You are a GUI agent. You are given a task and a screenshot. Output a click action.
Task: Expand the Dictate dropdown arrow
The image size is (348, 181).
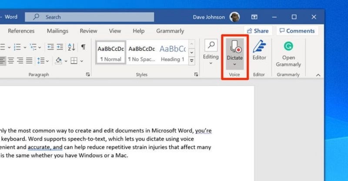234,65
